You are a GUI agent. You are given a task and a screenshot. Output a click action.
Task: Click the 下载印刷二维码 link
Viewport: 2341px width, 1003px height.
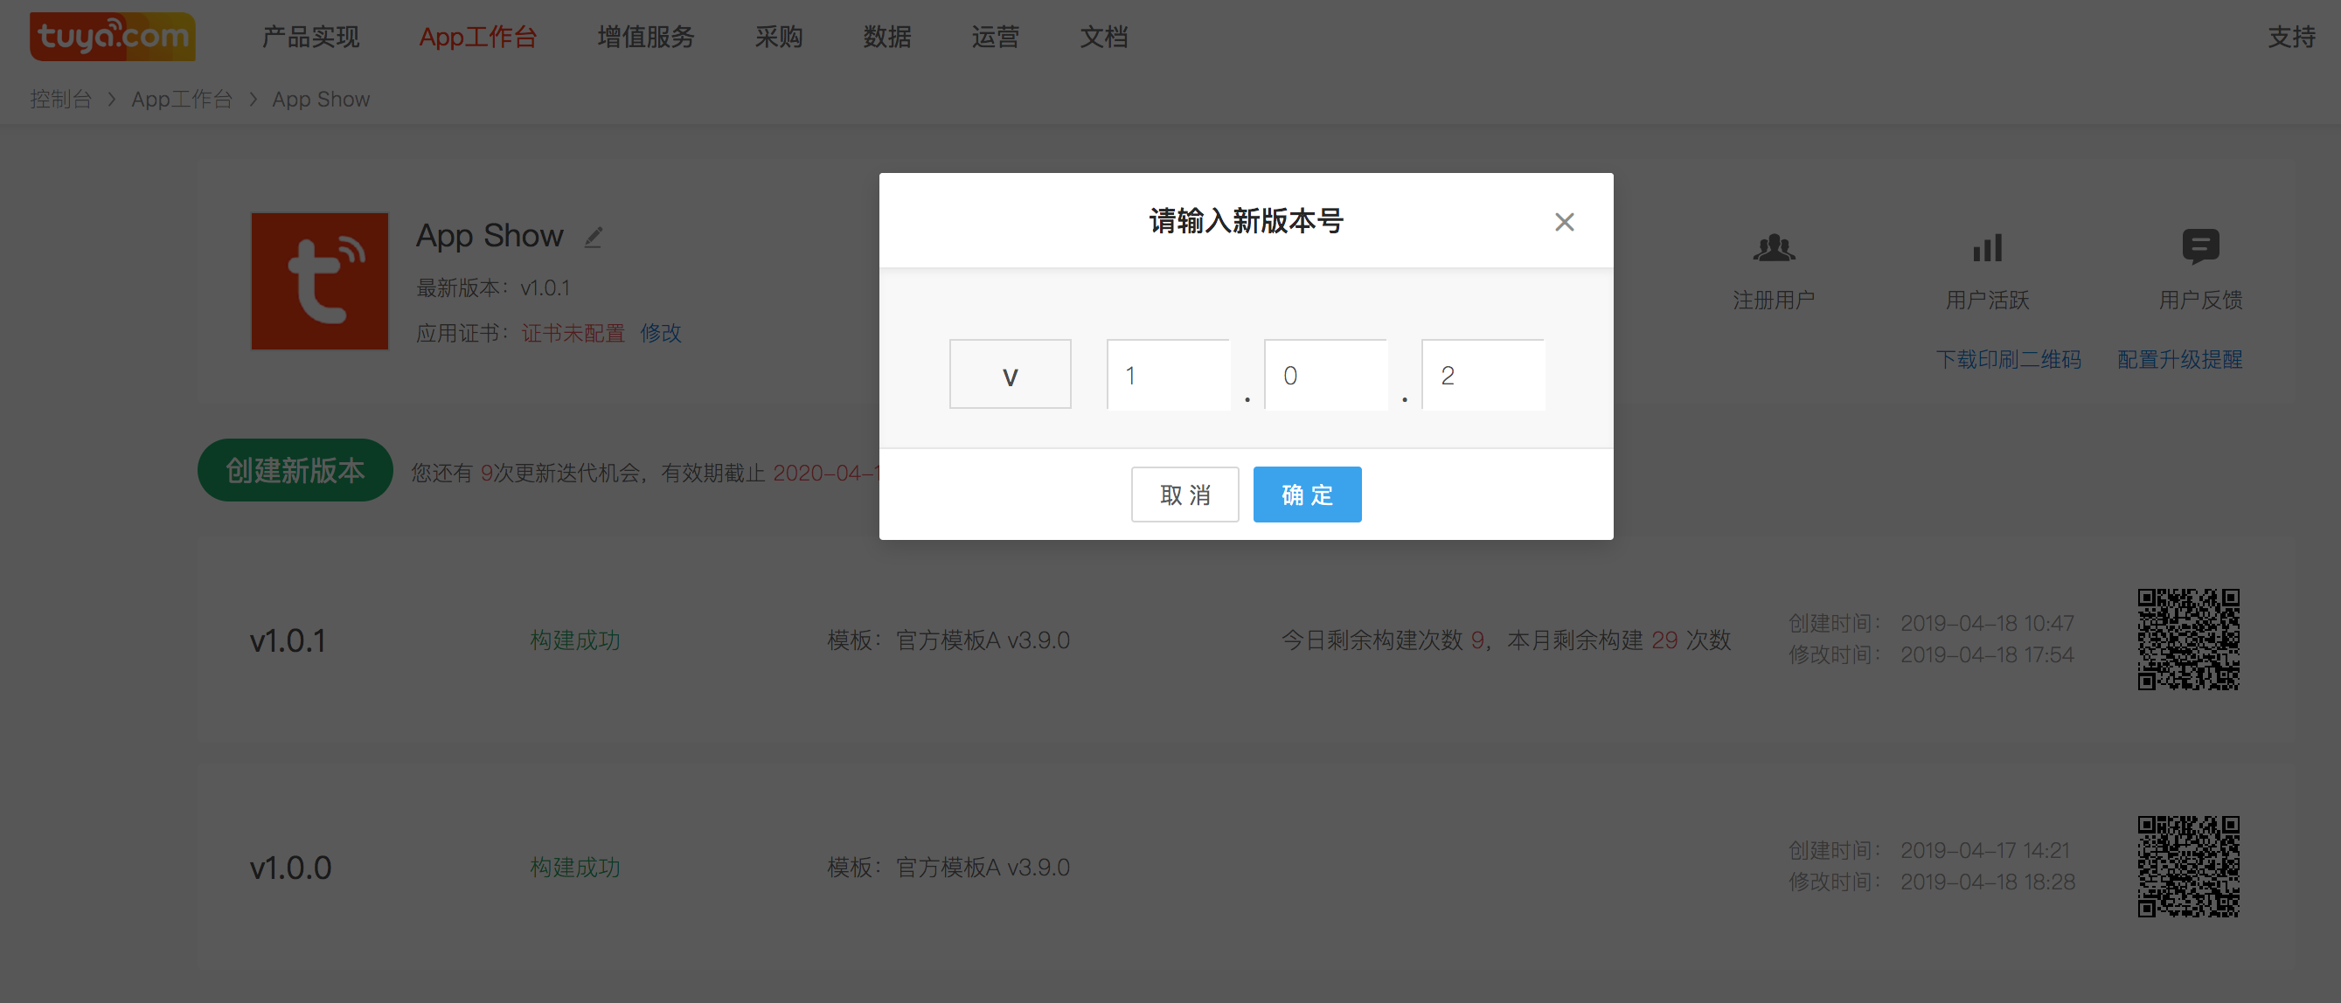tap(2009, 360)
